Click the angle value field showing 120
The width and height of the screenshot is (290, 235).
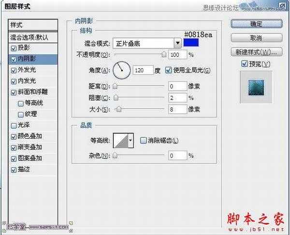point(143,70)
